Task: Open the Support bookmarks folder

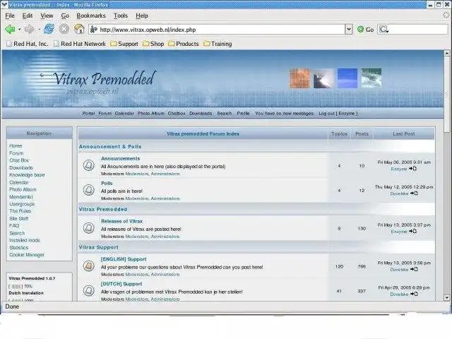Action: pyautogui.click(x=124, y=44)
